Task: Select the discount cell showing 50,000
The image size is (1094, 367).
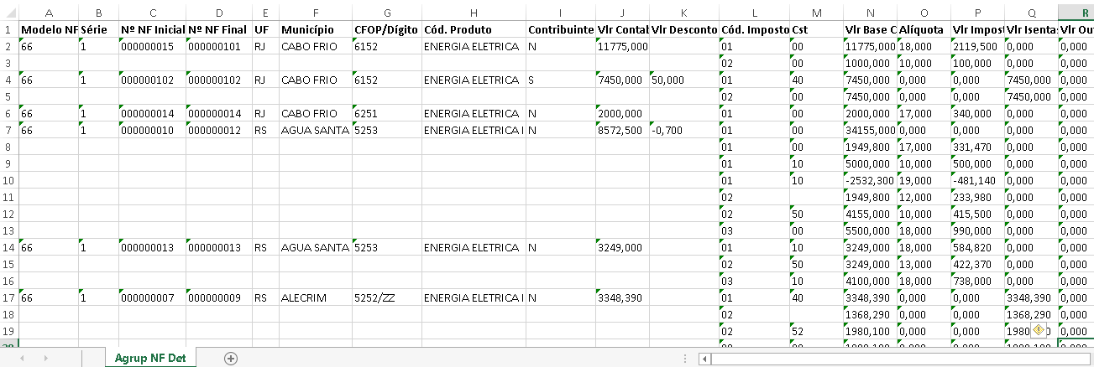Action: pyautogui.click(x=683, y=80)
